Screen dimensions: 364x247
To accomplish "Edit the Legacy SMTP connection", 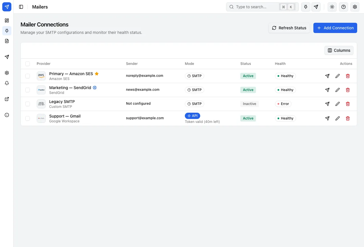I will pos(338,104).
